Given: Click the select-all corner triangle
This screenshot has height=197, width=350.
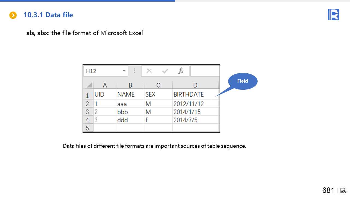Looking at the screenshot, I should [89, 85].
